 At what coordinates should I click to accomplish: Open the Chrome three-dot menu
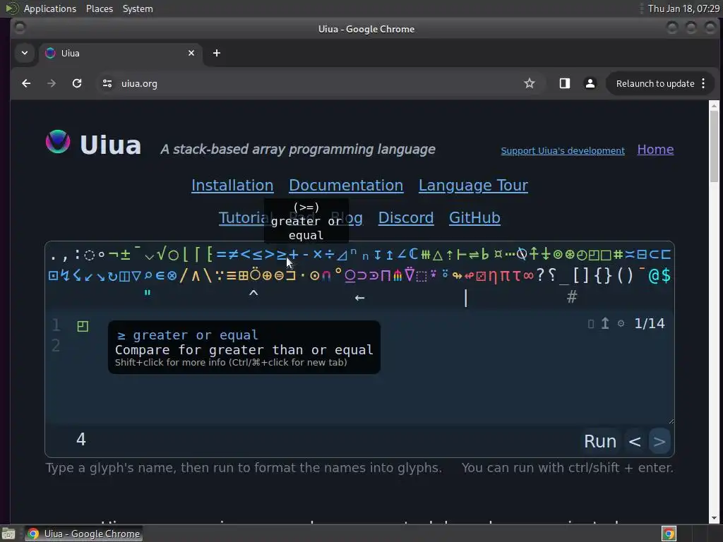[x=703, y=83]
